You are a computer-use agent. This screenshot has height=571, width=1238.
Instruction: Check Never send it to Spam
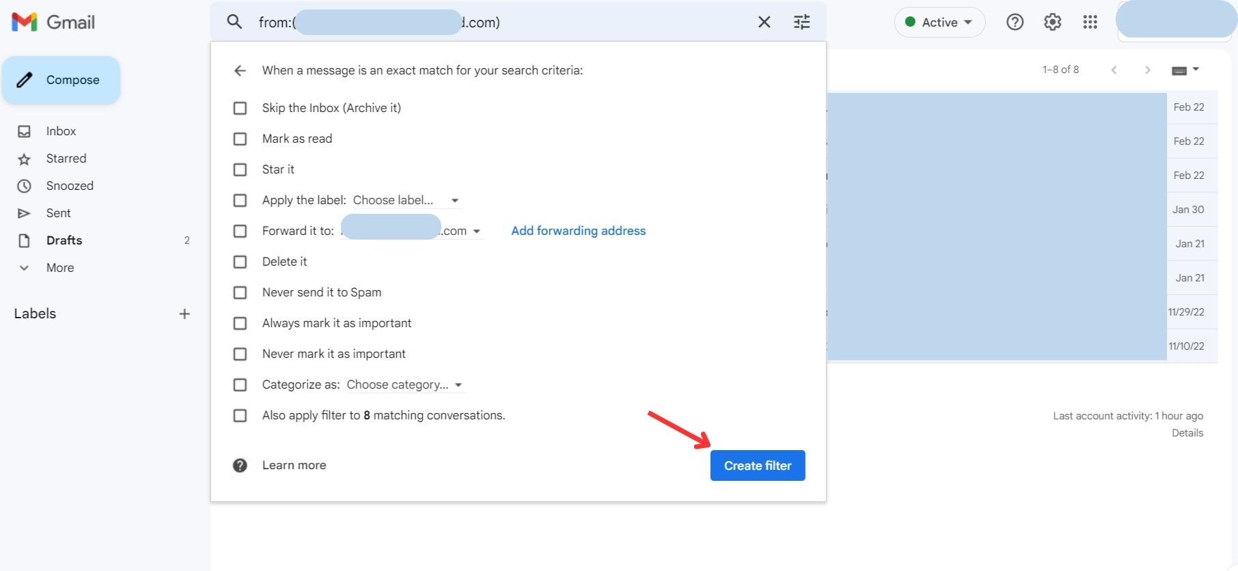240,292
